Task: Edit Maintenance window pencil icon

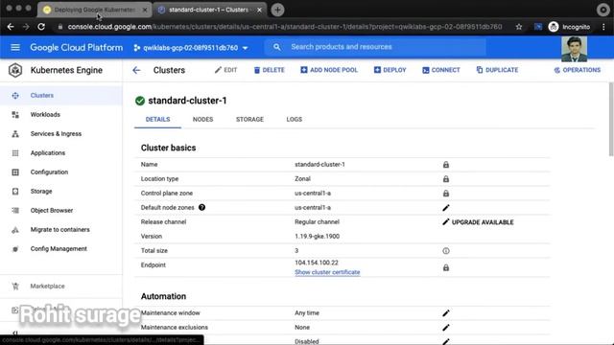Action: tap(445, 313)
